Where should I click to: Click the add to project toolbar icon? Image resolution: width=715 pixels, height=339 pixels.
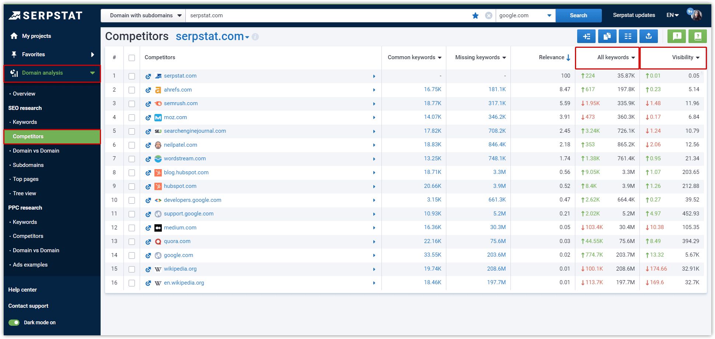coord(586,36)
